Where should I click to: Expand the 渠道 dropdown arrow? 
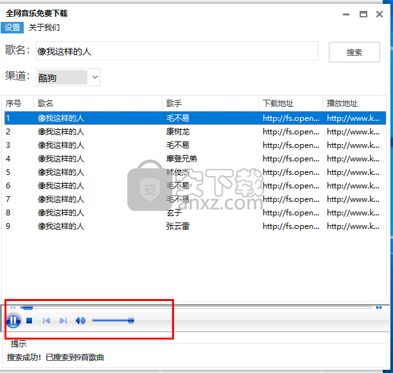pyautogui.click(x=95, y=77)
